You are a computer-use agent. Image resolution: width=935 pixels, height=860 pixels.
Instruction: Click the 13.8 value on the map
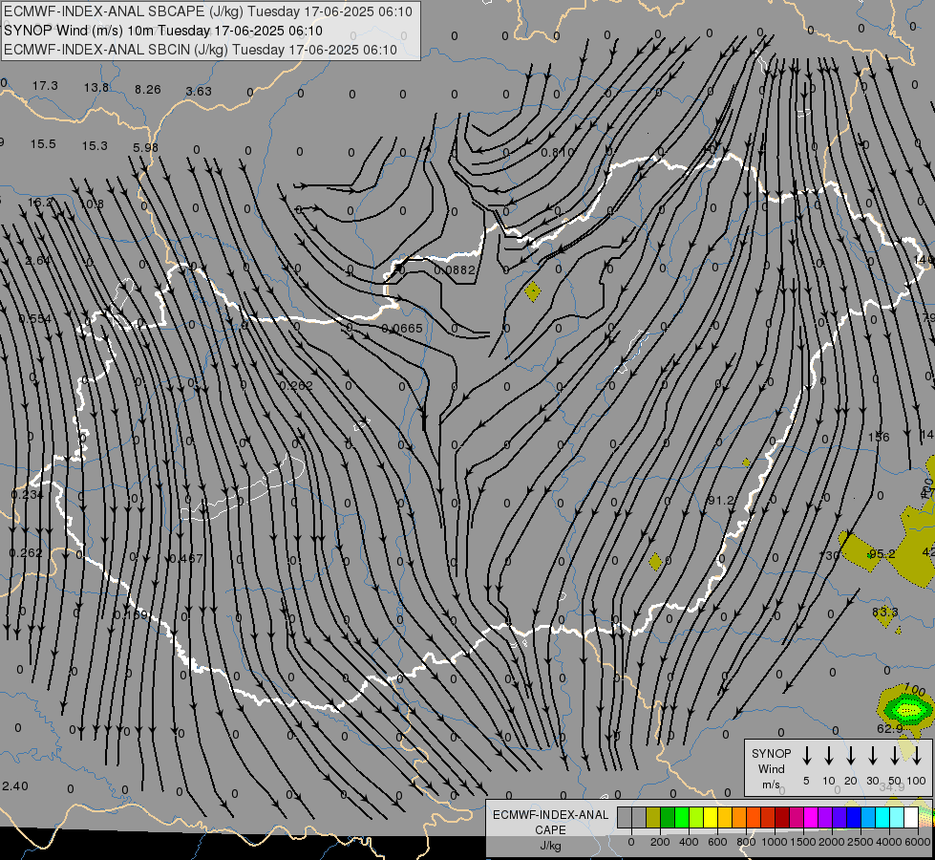point(96,88)
